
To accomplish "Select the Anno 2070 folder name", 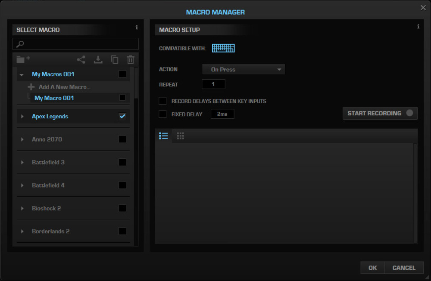I will 47,139.
